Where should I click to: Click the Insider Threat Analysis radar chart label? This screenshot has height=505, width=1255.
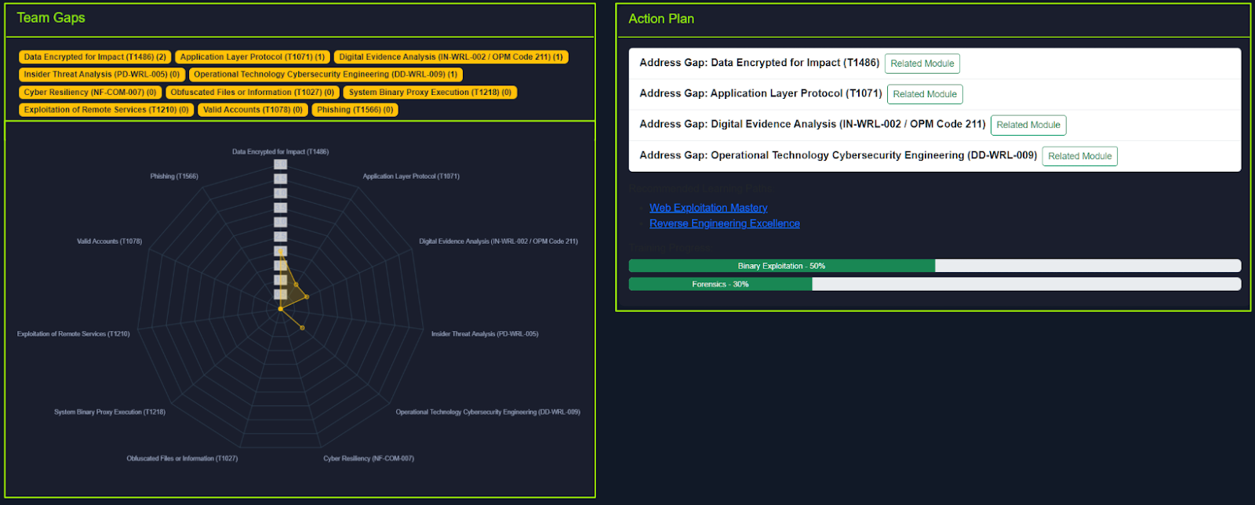point(484,334)
